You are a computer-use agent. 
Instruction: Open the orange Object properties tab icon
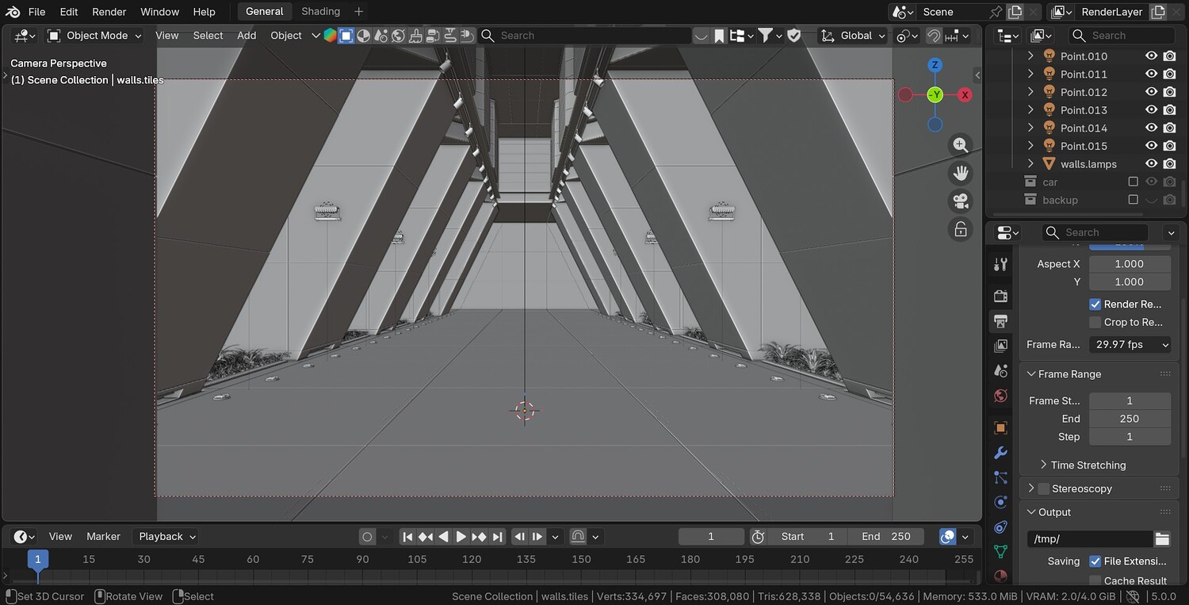tap(1000, 427)
